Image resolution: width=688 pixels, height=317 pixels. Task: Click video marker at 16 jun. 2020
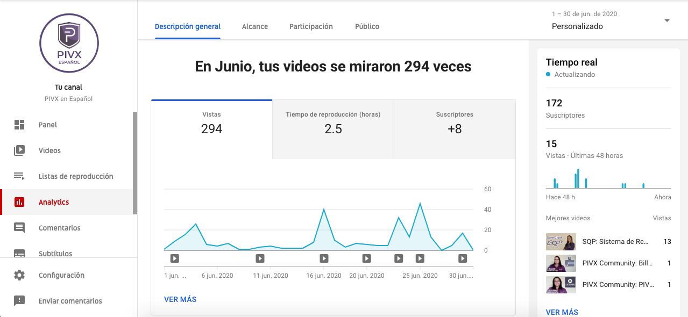pyautogui.click(x=324, y=258)
